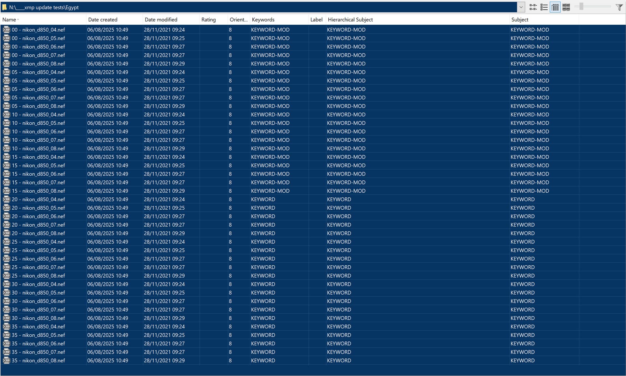Click XMP icon of 00 - nikon_d850_04.nef
The width and height of the screenshot is (626, 376).
[6, 30]
